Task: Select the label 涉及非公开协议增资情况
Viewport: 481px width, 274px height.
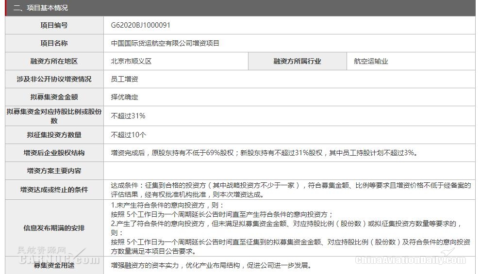Action: coord(54,79)
